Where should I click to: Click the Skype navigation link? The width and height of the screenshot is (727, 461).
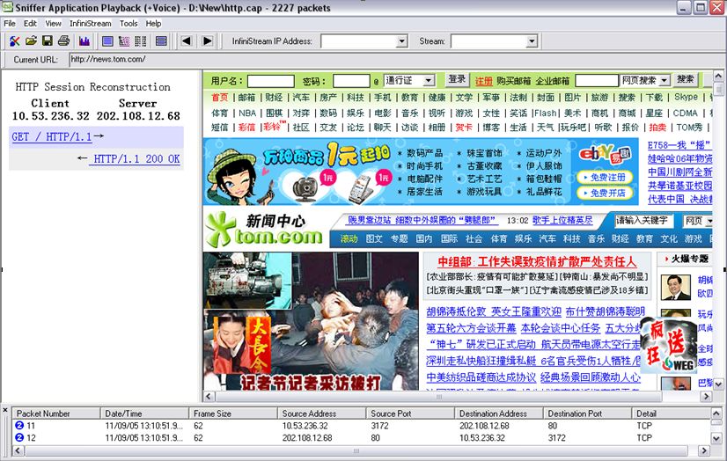click(686, 97)
